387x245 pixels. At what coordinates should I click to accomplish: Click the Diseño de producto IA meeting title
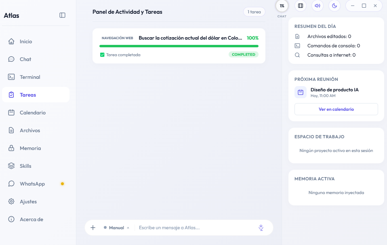(x=334, y=90)
